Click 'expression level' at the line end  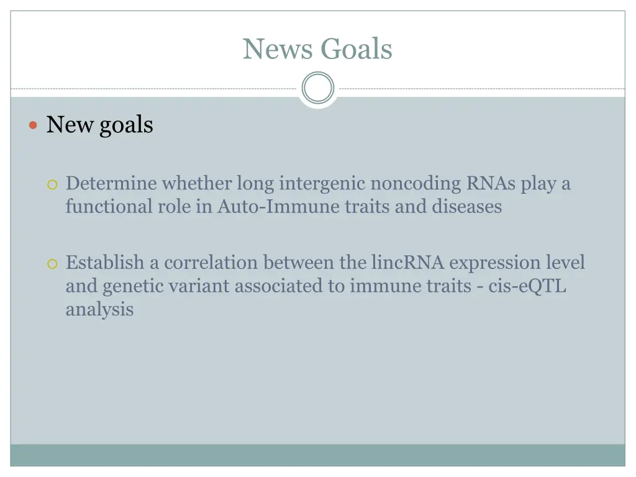pyautogui.click(x=517, y=263)
